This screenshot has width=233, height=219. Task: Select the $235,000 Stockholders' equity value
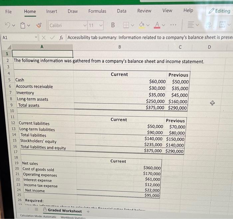(153, 145)
